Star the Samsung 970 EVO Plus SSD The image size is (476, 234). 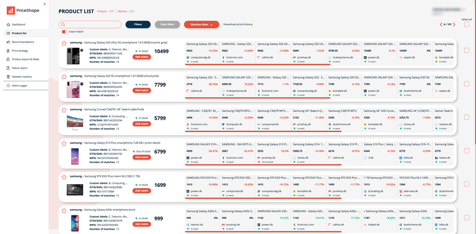click(x=64, y=177)
